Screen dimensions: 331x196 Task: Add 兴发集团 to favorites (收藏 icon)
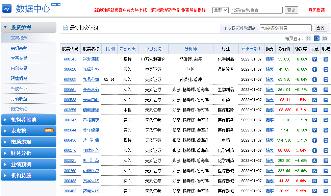(x=314, y=59)
